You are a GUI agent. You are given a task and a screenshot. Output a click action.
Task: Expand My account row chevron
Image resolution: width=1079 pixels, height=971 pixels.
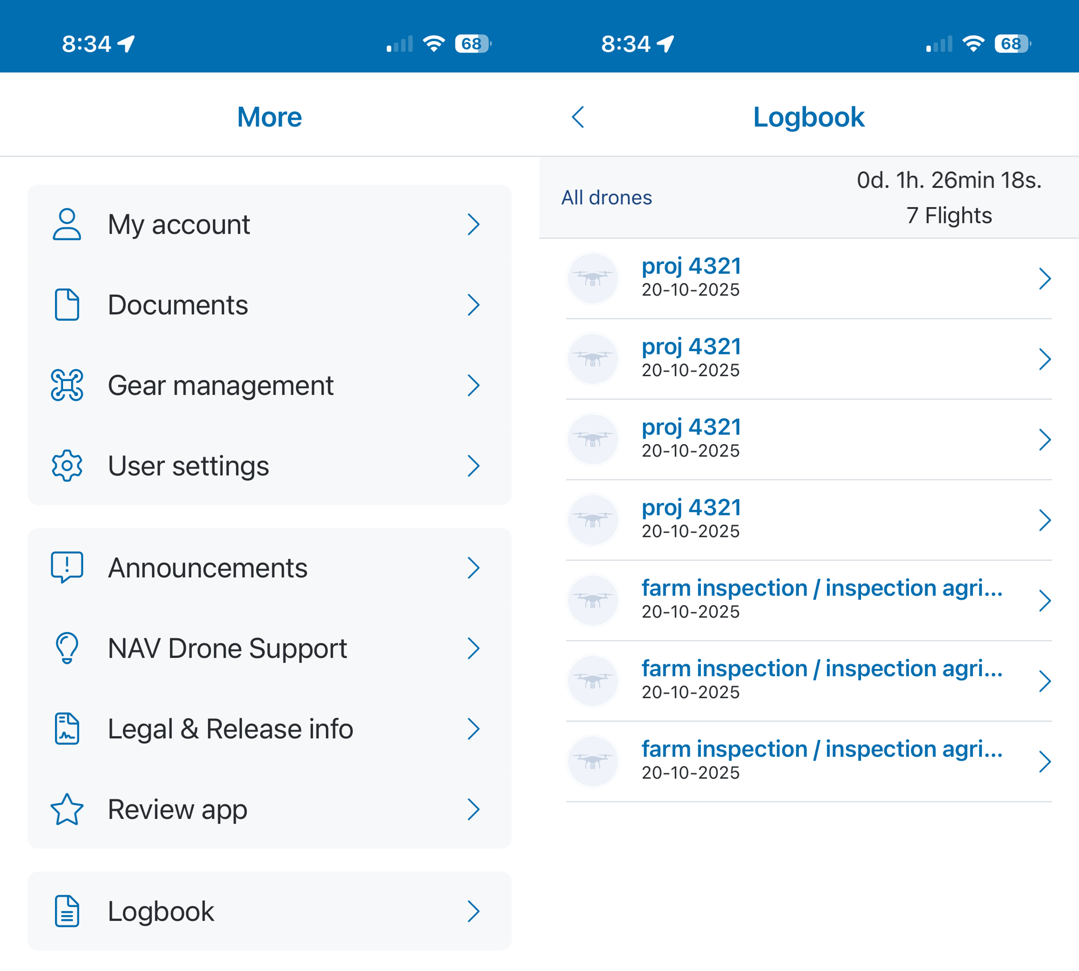pyautogui.click(x=473, y=224)
